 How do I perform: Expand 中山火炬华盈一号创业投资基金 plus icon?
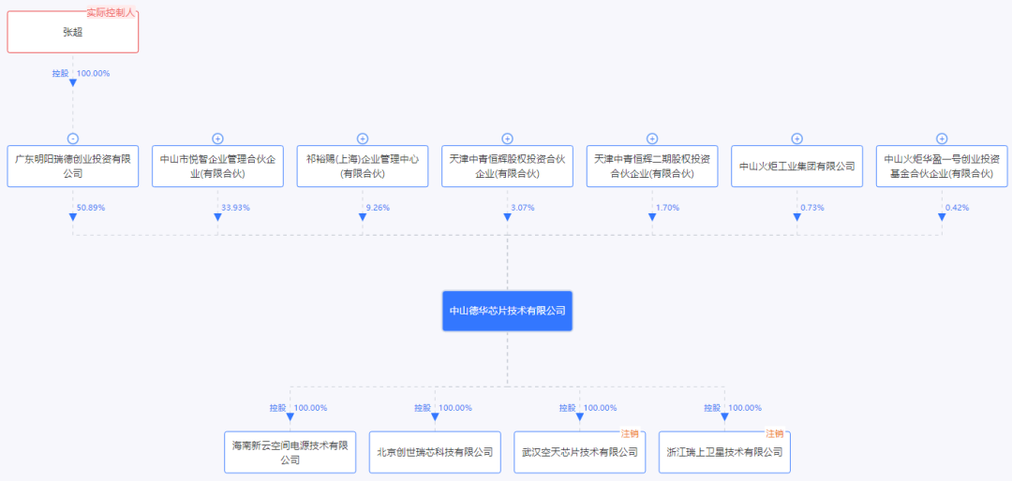point(942,138)
